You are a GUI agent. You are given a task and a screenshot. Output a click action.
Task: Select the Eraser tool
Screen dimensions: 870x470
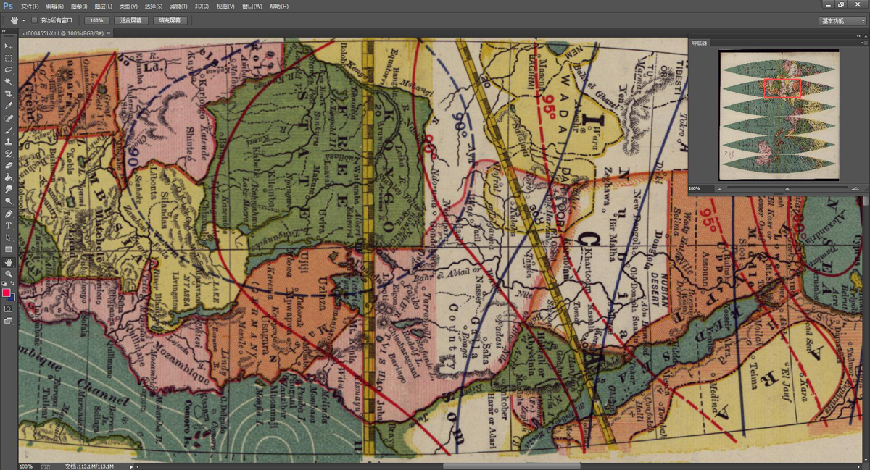pos(9,166)
